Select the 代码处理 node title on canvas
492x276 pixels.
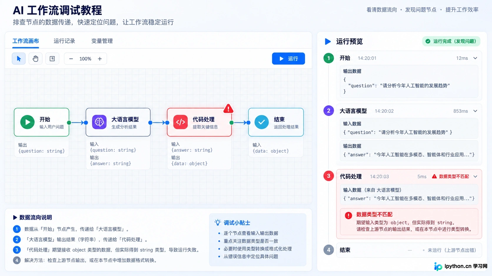204,119
